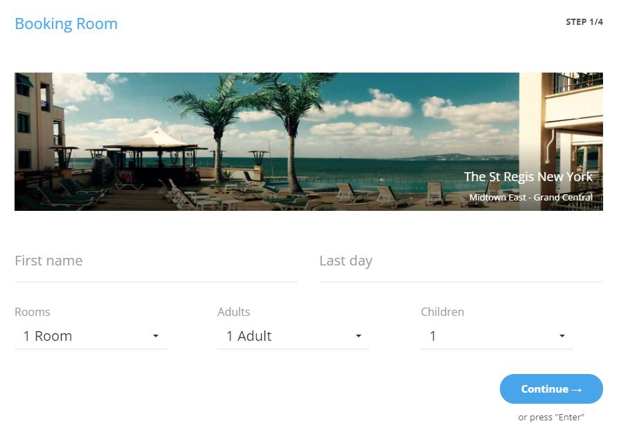The width and height of the screenshot is (628, 430).
Task: Click the Rooms dropdown caret arrow
Action: click(156, 336)
